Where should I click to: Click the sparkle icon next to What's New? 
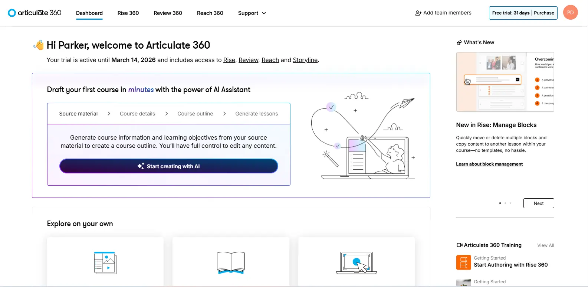pyautogui.click(x=459, y=42)
